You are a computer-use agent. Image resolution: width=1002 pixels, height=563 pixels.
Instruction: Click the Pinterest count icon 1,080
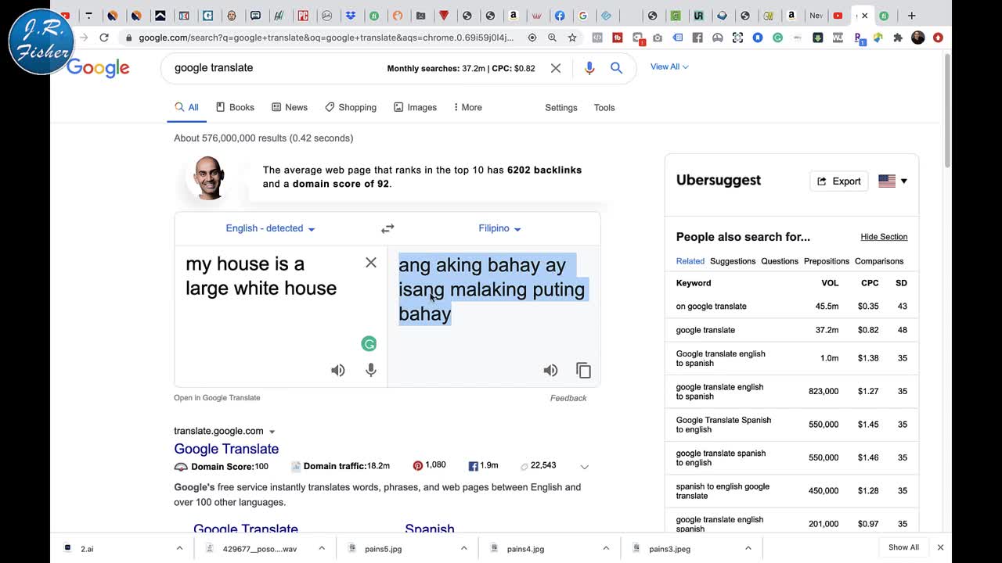coord(418,465)
